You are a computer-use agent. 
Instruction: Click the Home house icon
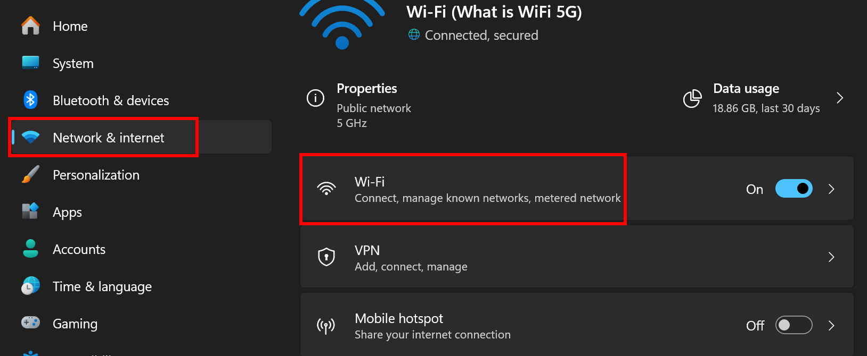tap(30, 26)
